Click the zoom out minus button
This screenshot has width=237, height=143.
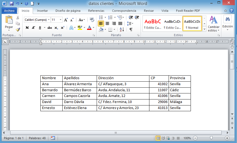[195, 138]
